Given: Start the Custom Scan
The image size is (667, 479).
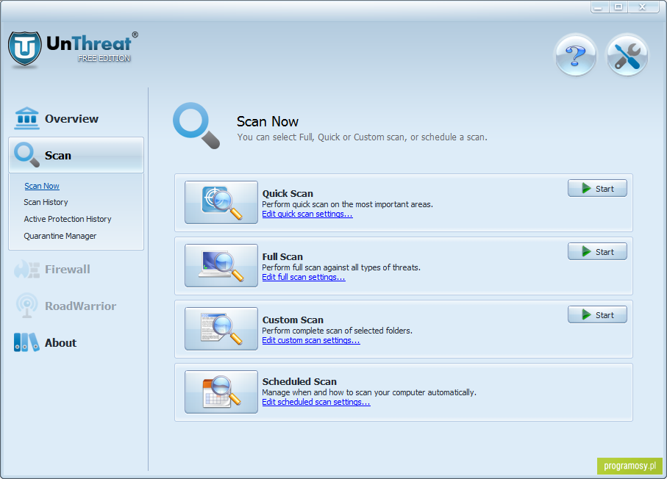Looking at the screenshot, I should (597, 315).
